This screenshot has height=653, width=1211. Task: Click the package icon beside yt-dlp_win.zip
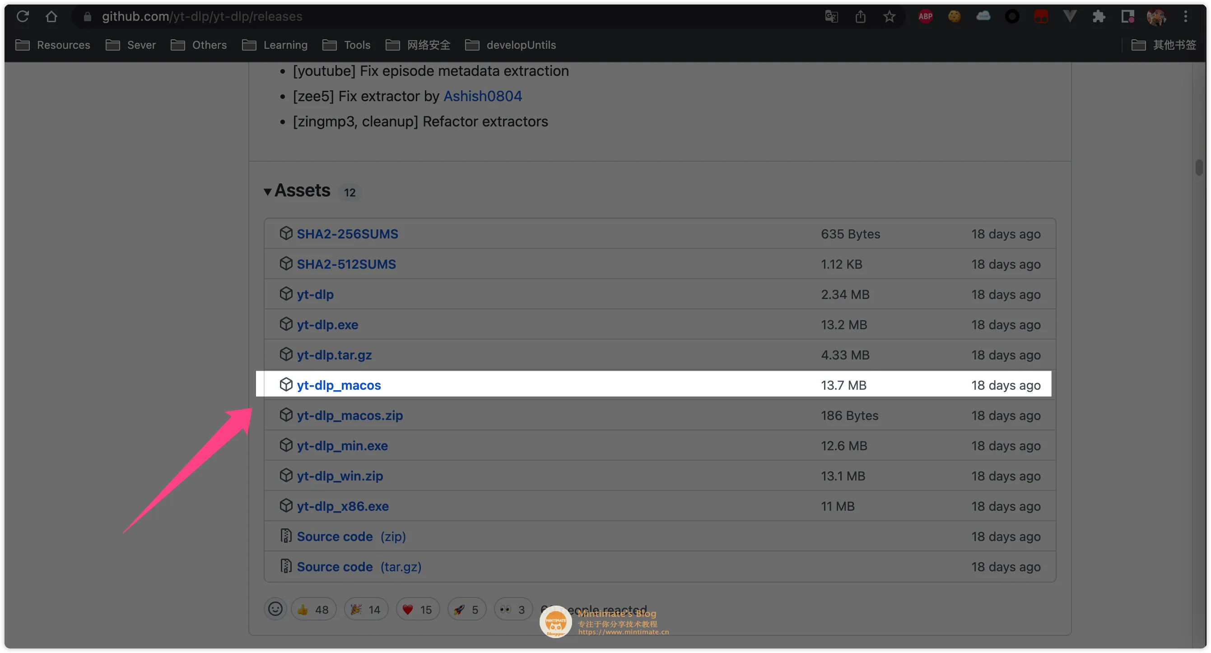286,475
